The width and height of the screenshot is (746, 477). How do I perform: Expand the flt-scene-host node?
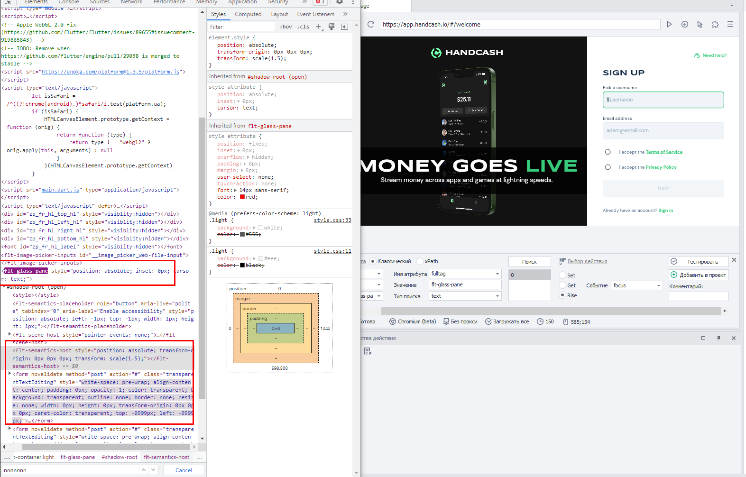[x=9, y=334]
